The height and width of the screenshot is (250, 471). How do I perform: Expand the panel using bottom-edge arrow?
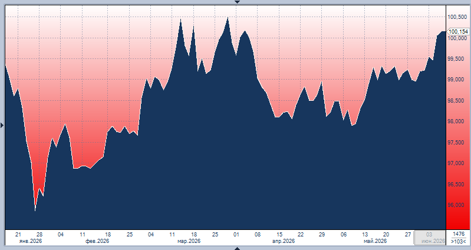point(237,248)
